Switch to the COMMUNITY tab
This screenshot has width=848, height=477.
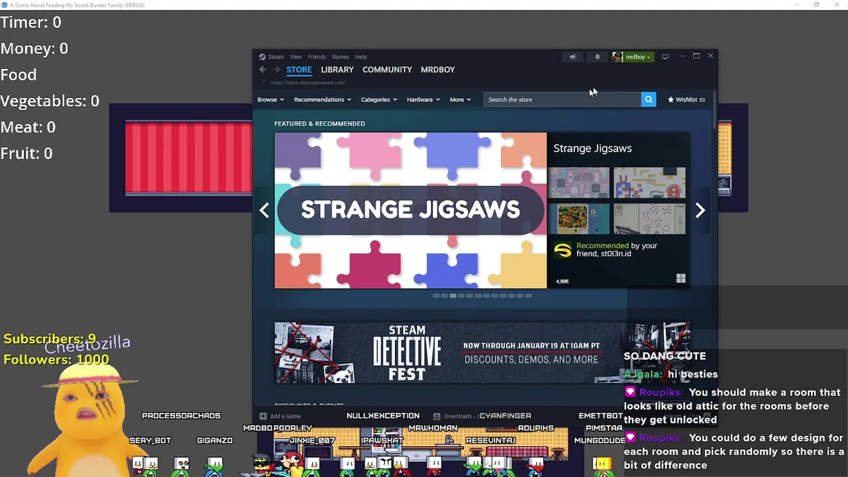click(x=387, y=70)
